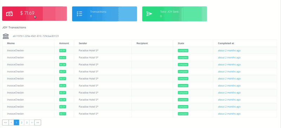
Task: Click the $0.91 amount badge
Action: pos(63,51)
